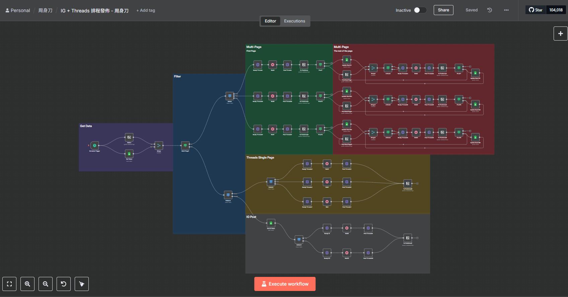Viewport: 568px width, 297px height.
Task: Click the Merge node in top red row
Action: [373, 68]
